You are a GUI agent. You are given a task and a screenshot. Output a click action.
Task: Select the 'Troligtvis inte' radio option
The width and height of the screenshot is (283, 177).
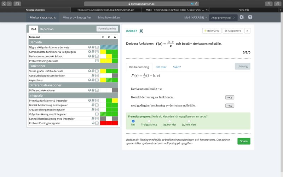pyautogui.click(x=149, y=121)
